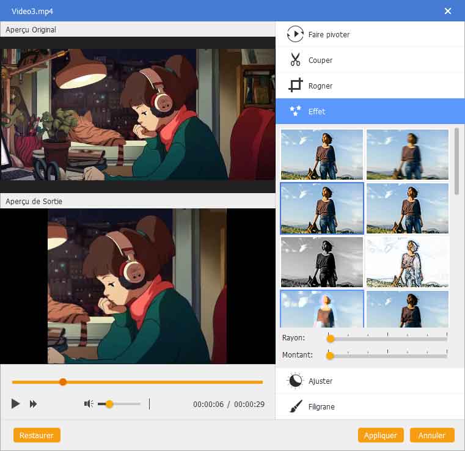This screenshot has height=451, width=465.
Task: Click the Couper scissors icon
Action: click(295, 60)
